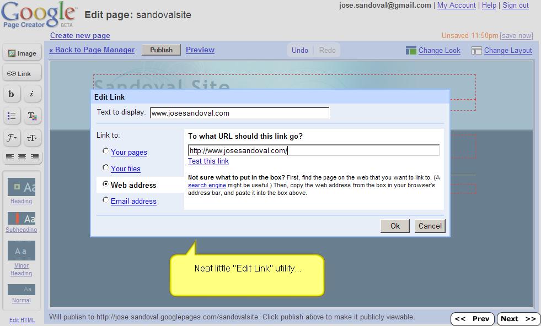Click the Change Layout icon
This screenshot has height=326, width=541.
[476, 51]
